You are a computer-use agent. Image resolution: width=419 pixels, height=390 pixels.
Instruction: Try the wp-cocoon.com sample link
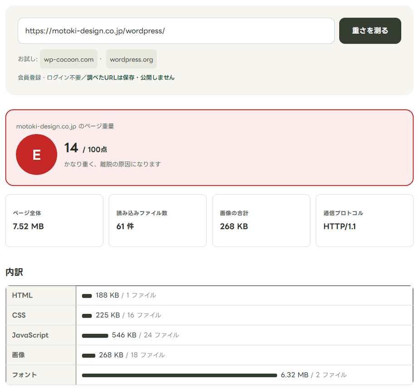point(68,59)
